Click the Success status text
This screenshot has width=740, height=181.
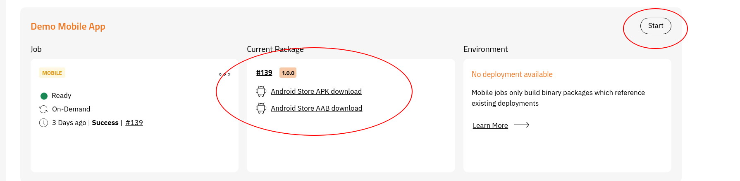pyautogui.click(x=105, y=123)
